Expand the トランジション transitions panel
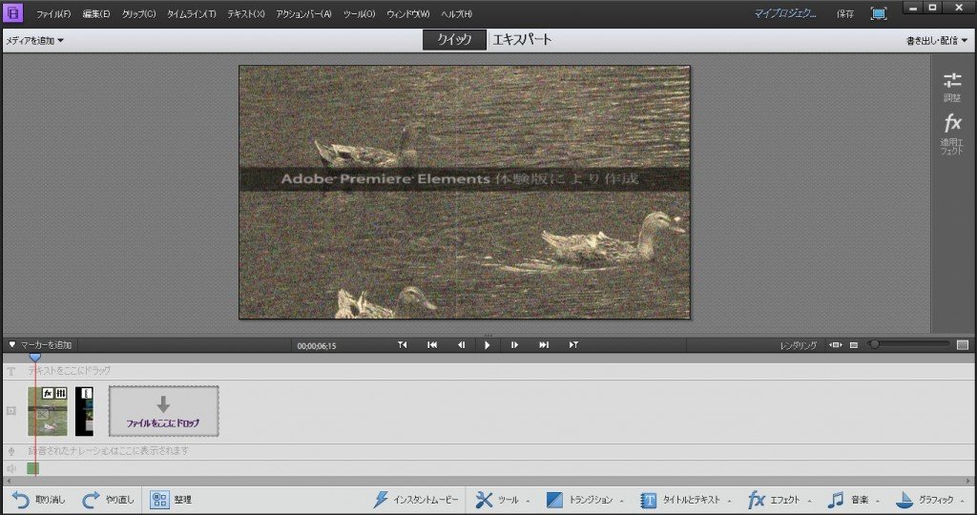 click(585, 500)
